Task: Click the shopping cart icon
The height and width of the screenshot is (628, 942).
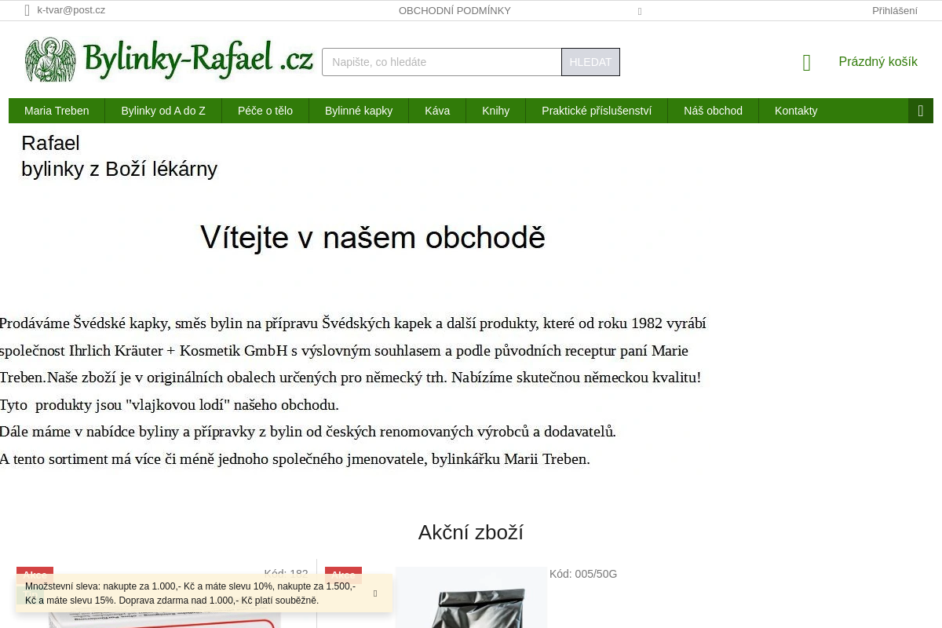Action: tap(807, 63)
